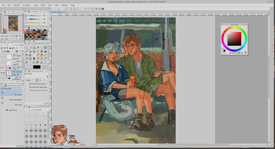Open the Mode dropdown in Tool property
The height and width of the screenshot is (149, 275).
click(46, 80)
